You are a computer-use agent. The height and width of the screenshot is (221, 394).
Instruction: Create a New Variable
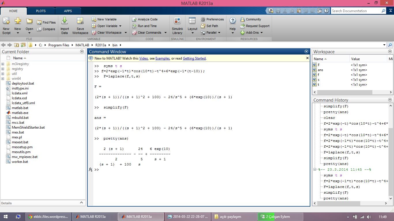point(104,19)
